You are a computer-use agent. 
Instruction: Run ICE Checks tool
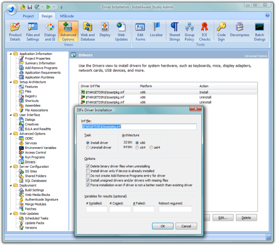coord(205,32)
